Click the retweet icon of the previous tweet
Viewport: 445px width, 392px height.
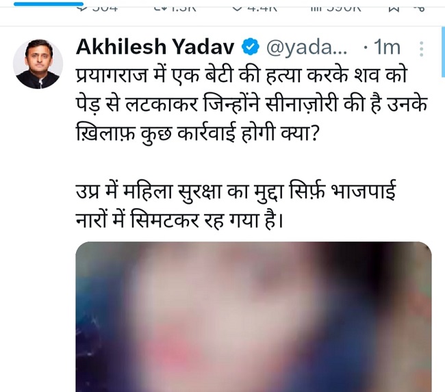[x=162, y=7]
